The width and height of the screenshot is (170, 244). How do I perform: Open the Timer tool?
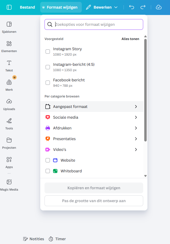57,239
